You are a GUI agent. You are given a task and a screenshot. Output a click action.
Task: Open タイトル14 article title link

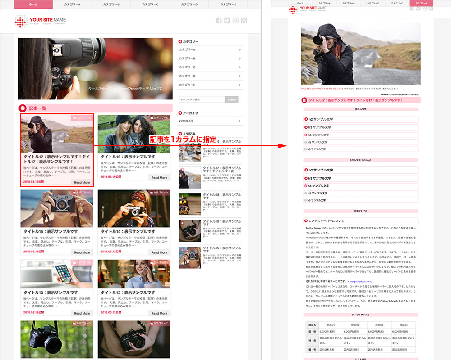click(128, 231)
